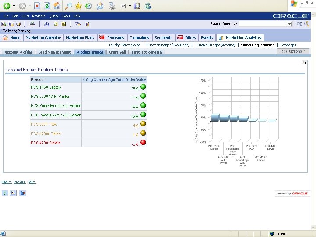
Task: Open the Tools menu
Action: [x=66, y=16]
